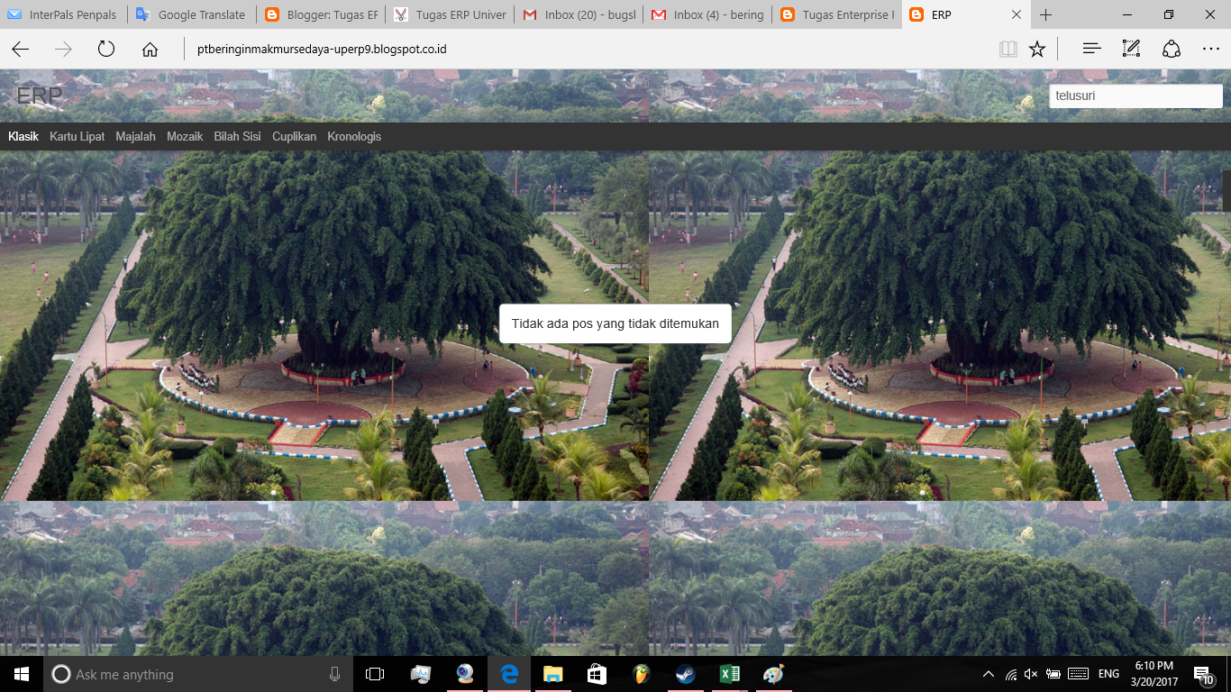Open the network Wi-Fi tray icon
Image resolution: width=1231 pixels, height=692 pixels.
1011,674
